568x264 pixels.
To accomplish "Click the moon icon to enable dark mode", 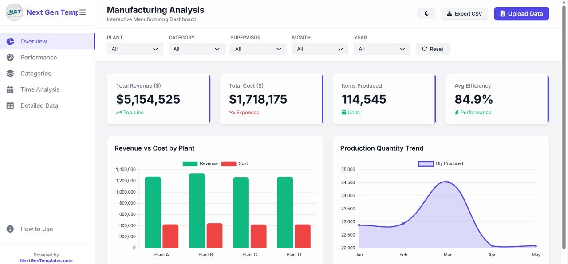I will coord(426,13).
